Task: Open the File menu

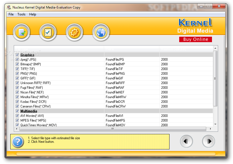Action: click(x=11, y=14)
